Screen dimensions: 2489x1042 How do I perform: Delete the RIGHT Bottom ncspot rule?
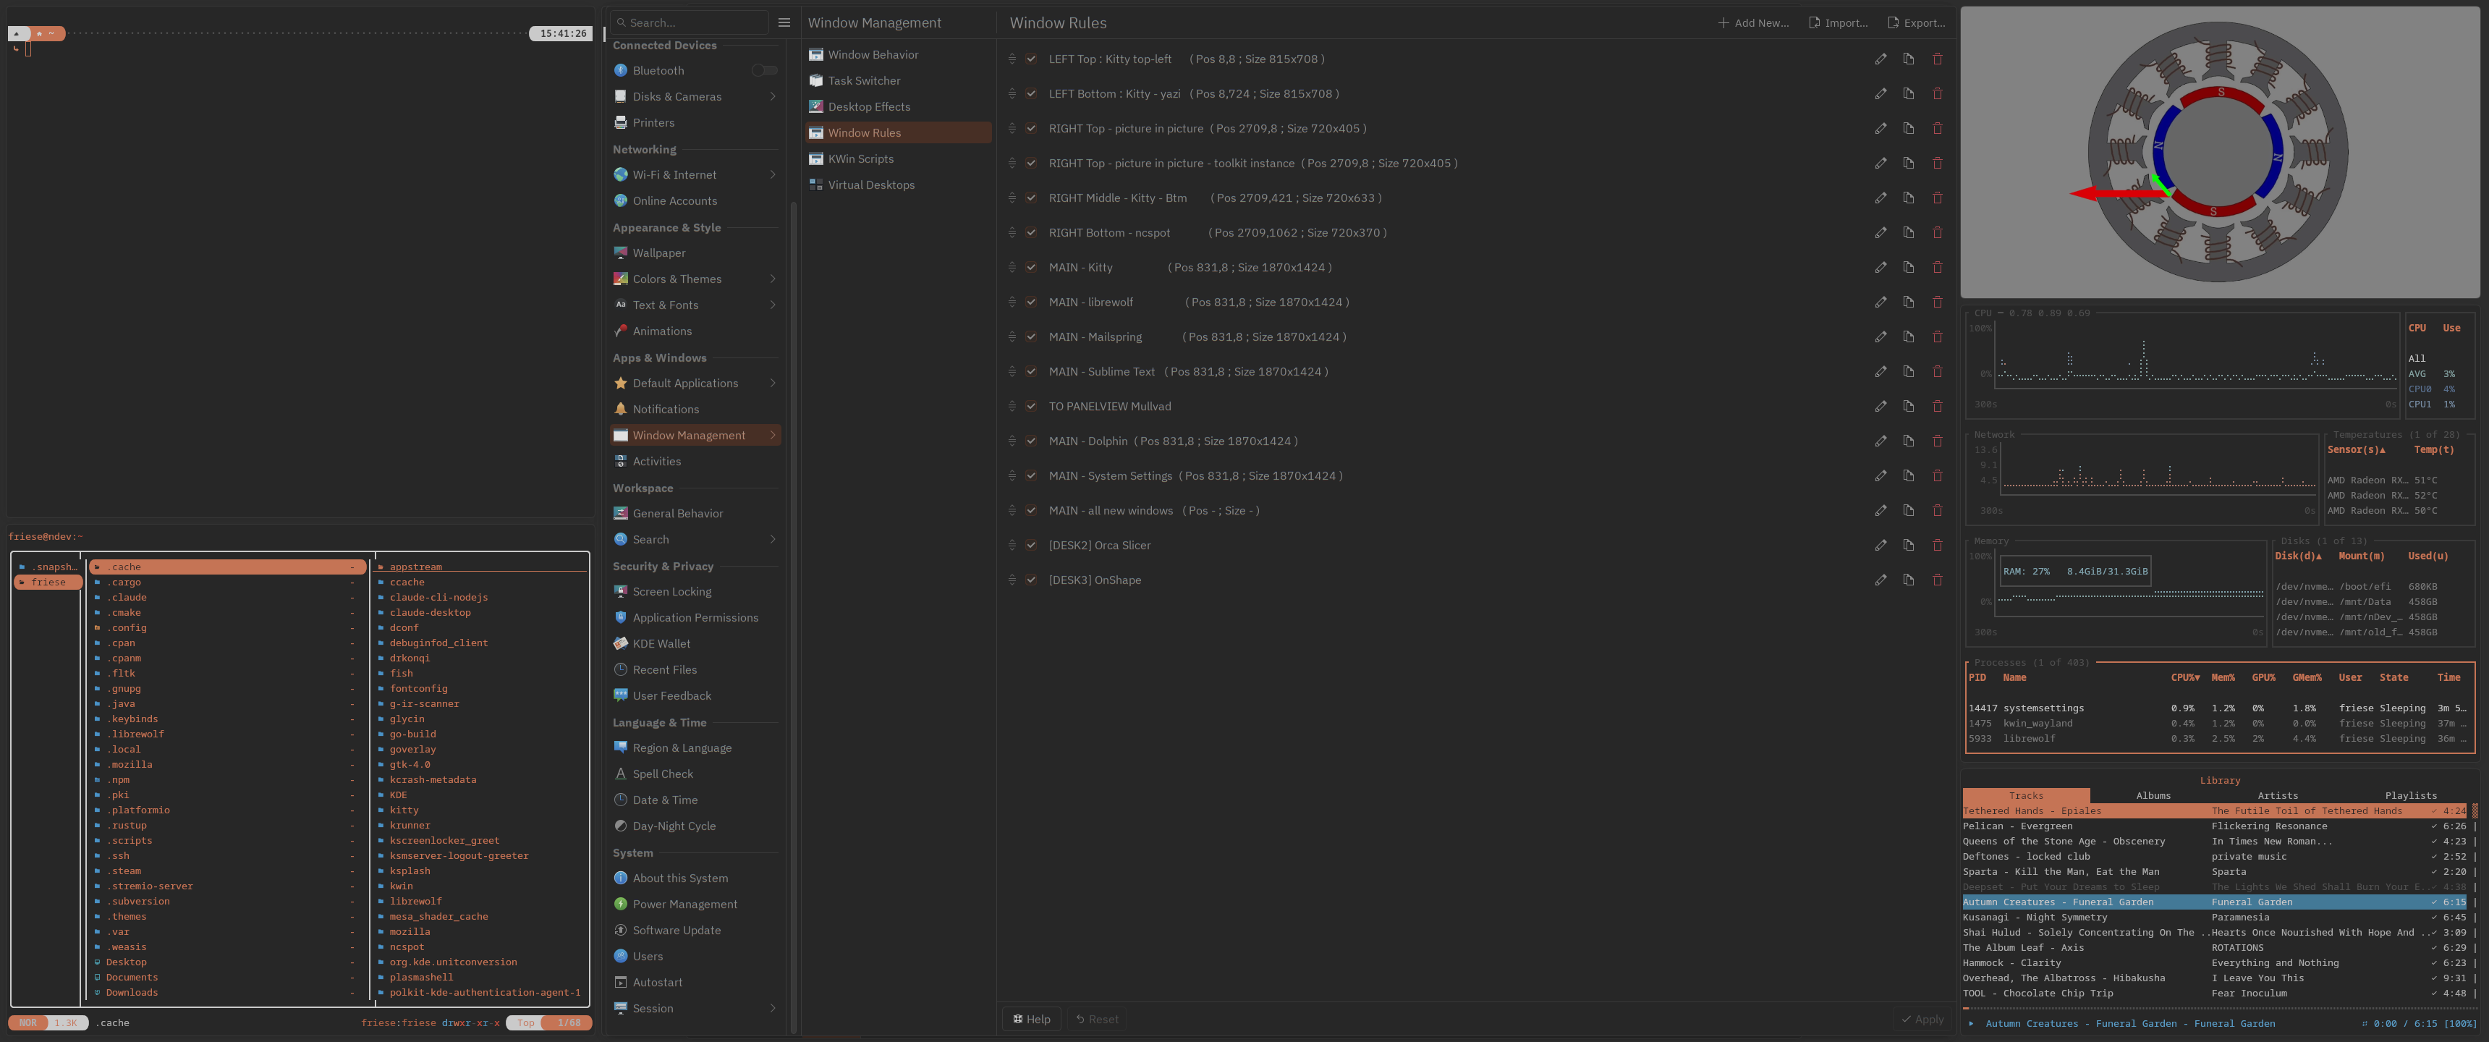pos(1937,233)
